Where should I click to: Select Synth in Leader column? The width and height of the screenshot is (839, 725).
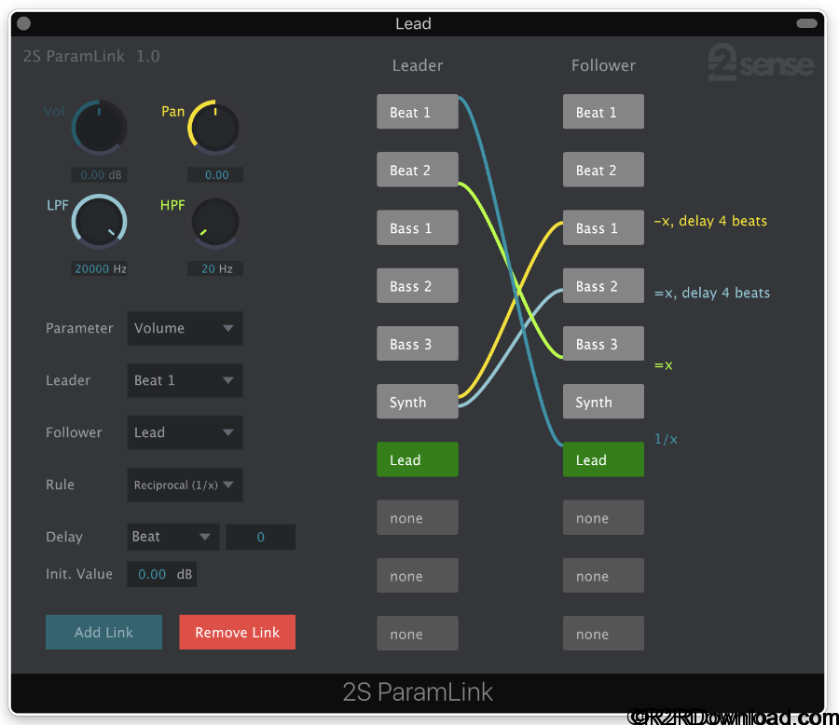418,402
